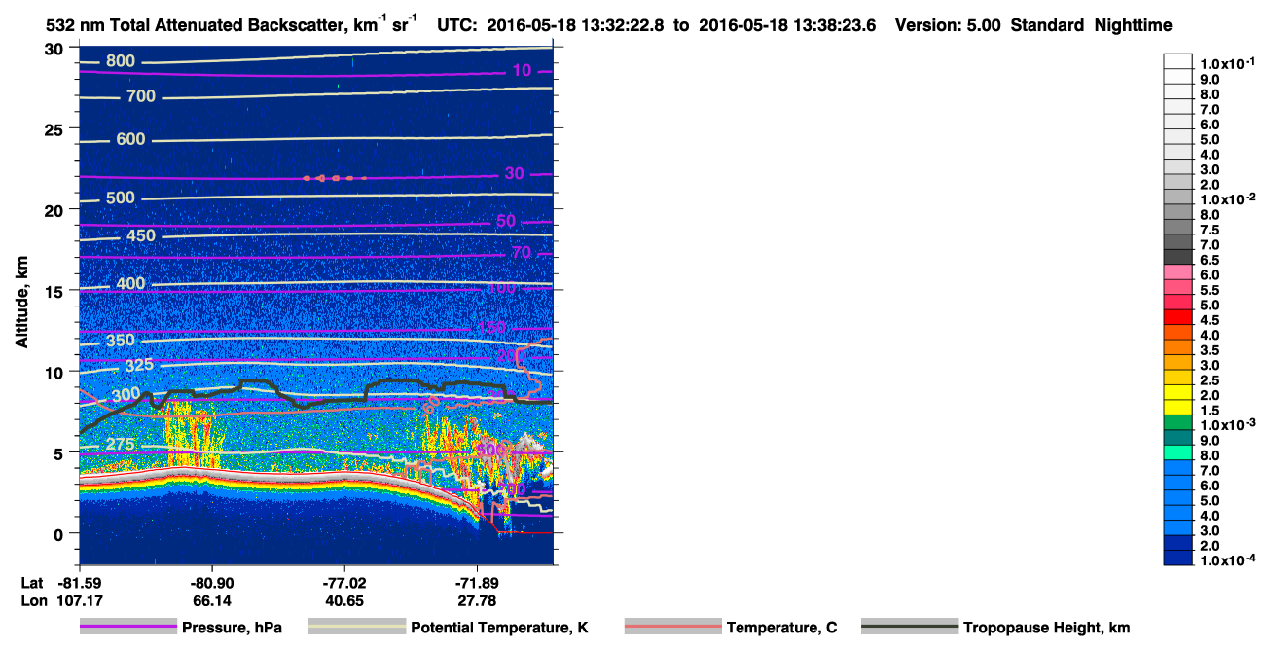Click the purple 50 hPa pressure contour label
Image resolution: width=1265 pixels, height=649 pixels.
[506, 221]
